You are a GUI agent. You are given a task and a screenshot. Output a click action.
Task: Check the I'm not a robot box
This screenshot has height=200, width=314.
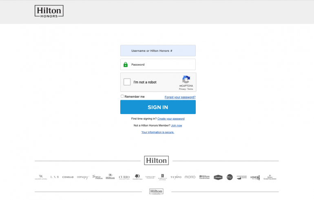[127, 82]
